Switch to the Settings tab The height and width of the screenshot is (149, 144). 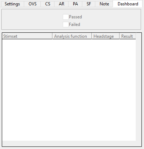(12, 4)
